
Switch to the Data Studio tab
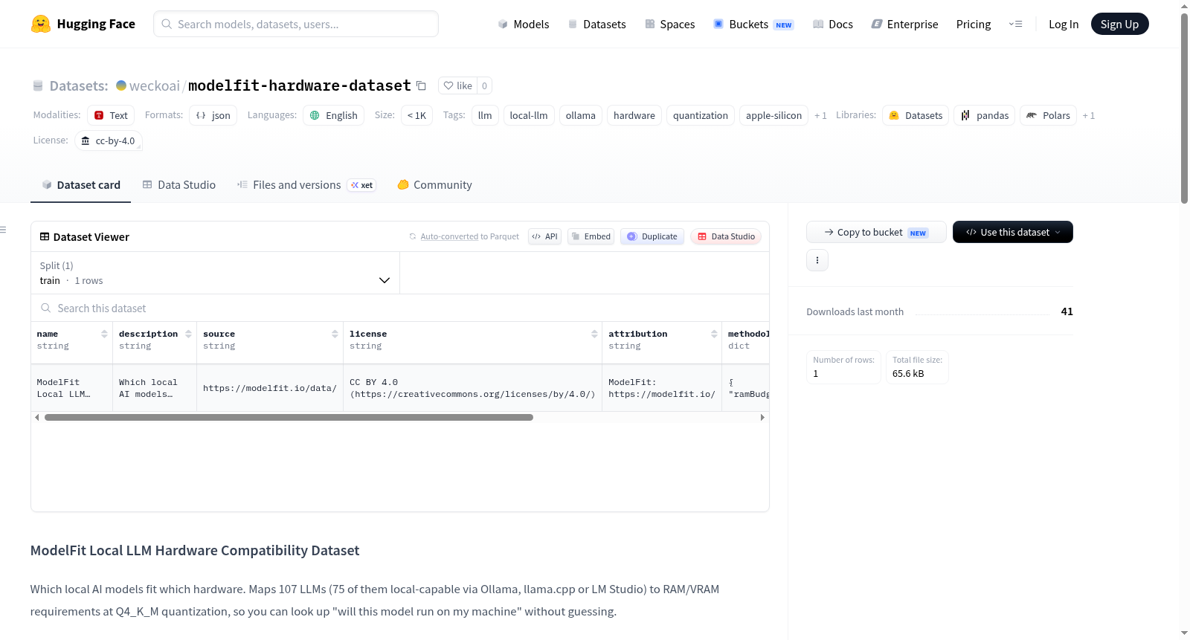tap(178, 185)
